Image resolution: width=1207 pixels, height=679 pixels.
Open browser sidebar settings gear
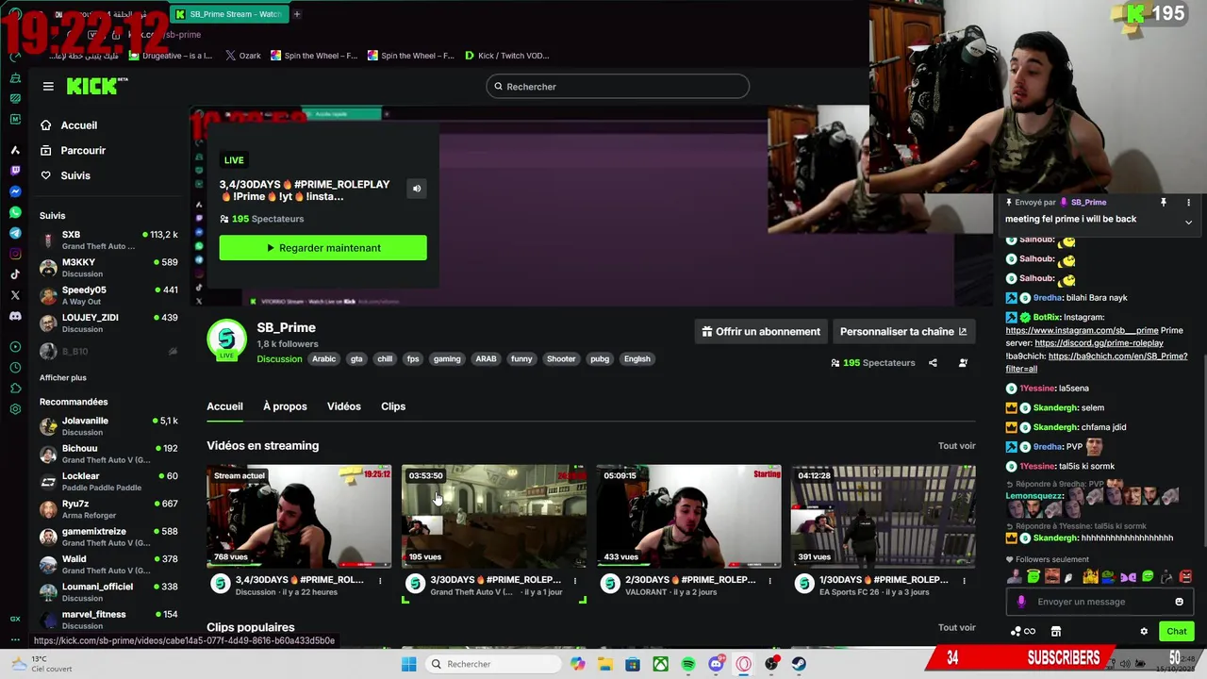pos(15,409)
